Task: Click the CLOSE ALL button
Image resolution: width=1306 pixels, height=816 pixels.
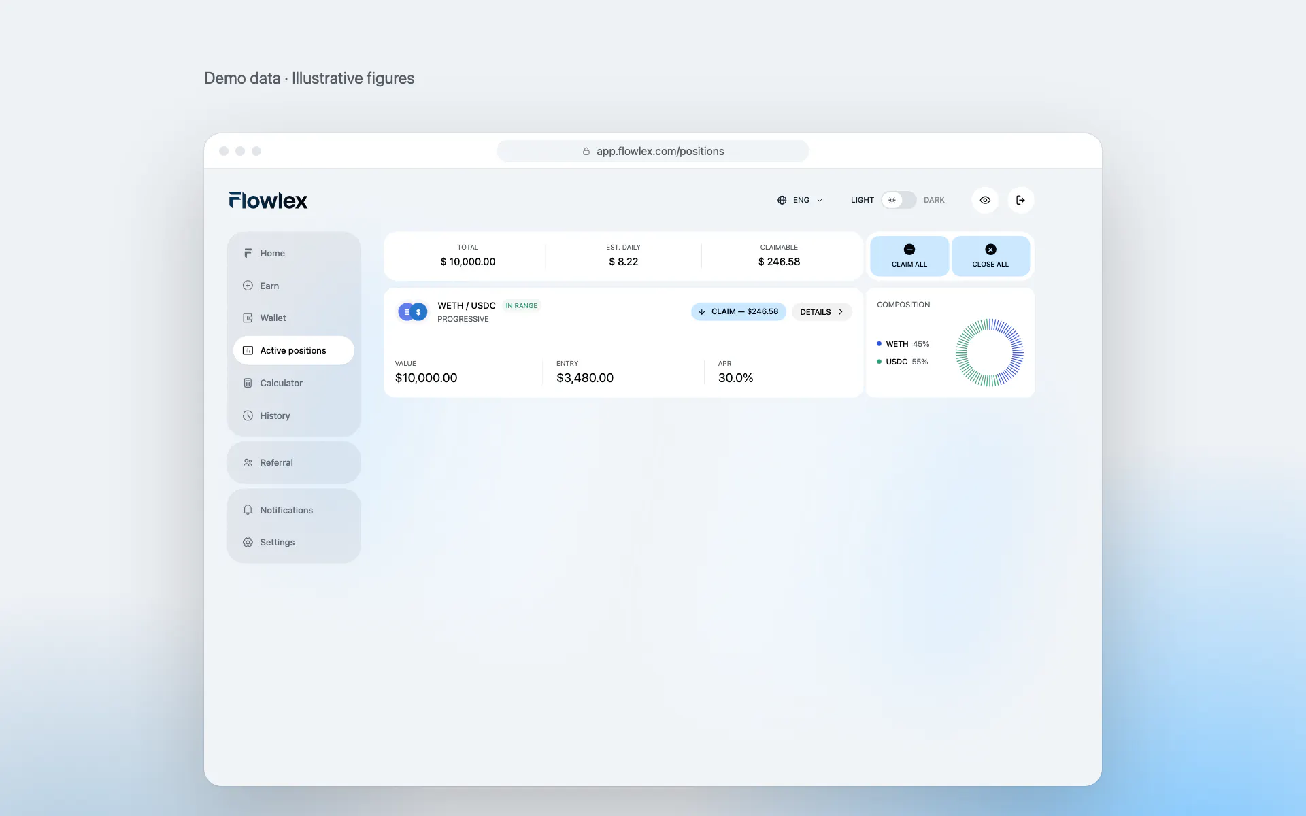Action: (990, 256)
